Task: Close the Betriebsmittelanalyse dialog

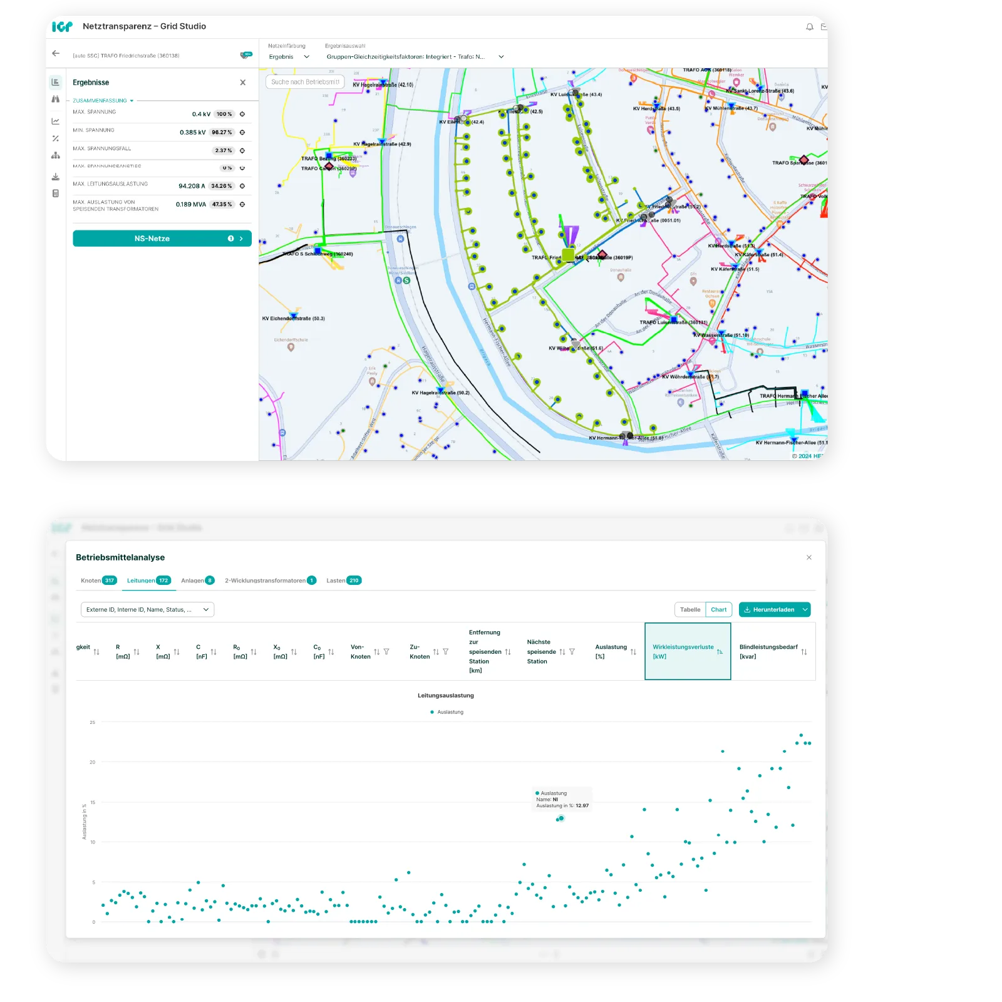Action: pos(809,557)
